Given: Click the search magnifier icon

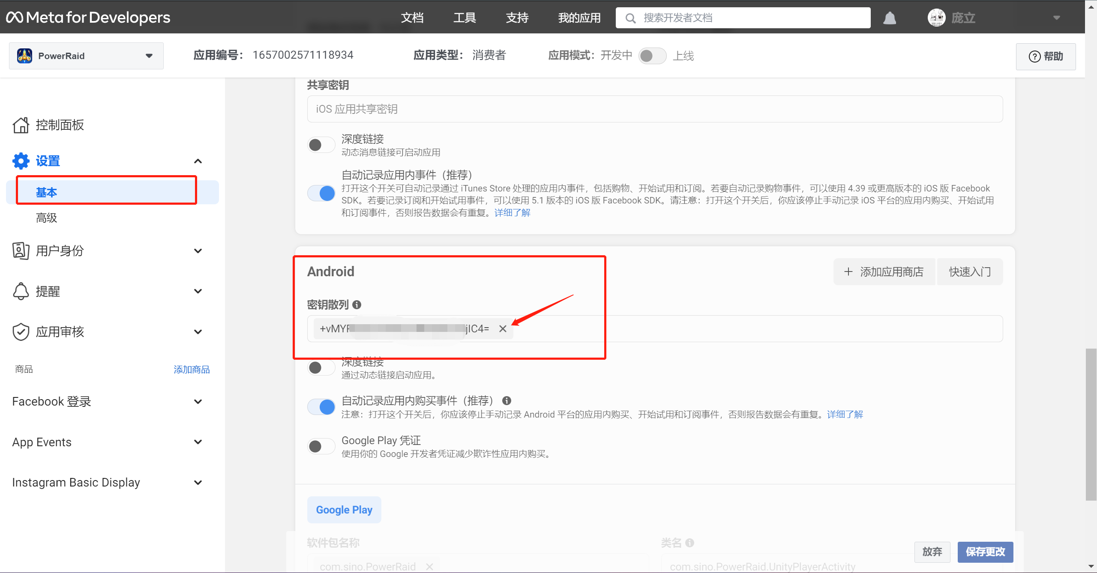Looking at the screenshot, I should tap(630, 18).
